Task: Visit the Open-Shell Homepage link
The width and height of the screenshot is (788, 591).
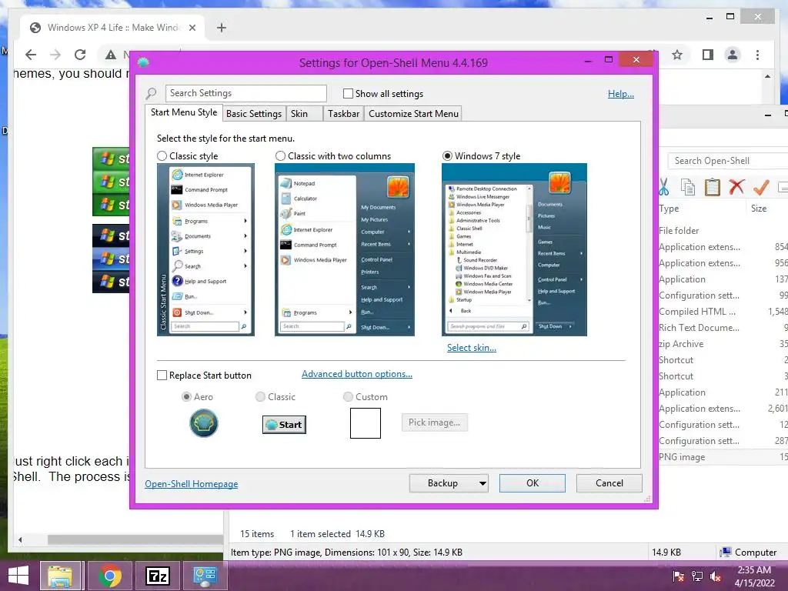Action: tap(192, 484)
